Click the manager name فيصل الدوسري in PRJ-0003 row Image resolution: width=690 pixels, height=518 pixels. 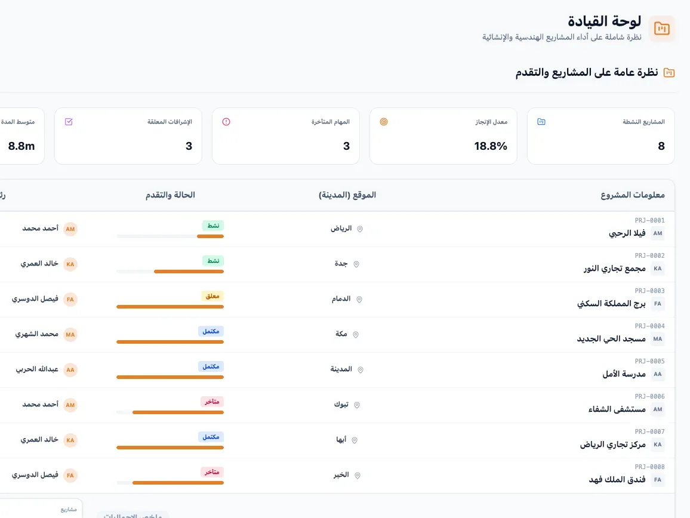tap(35, 299)
